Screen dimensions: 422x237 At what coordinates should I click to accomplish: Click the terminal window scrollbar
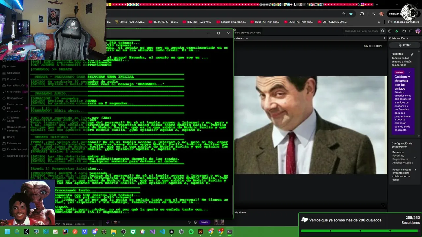(x=232, y=199)
